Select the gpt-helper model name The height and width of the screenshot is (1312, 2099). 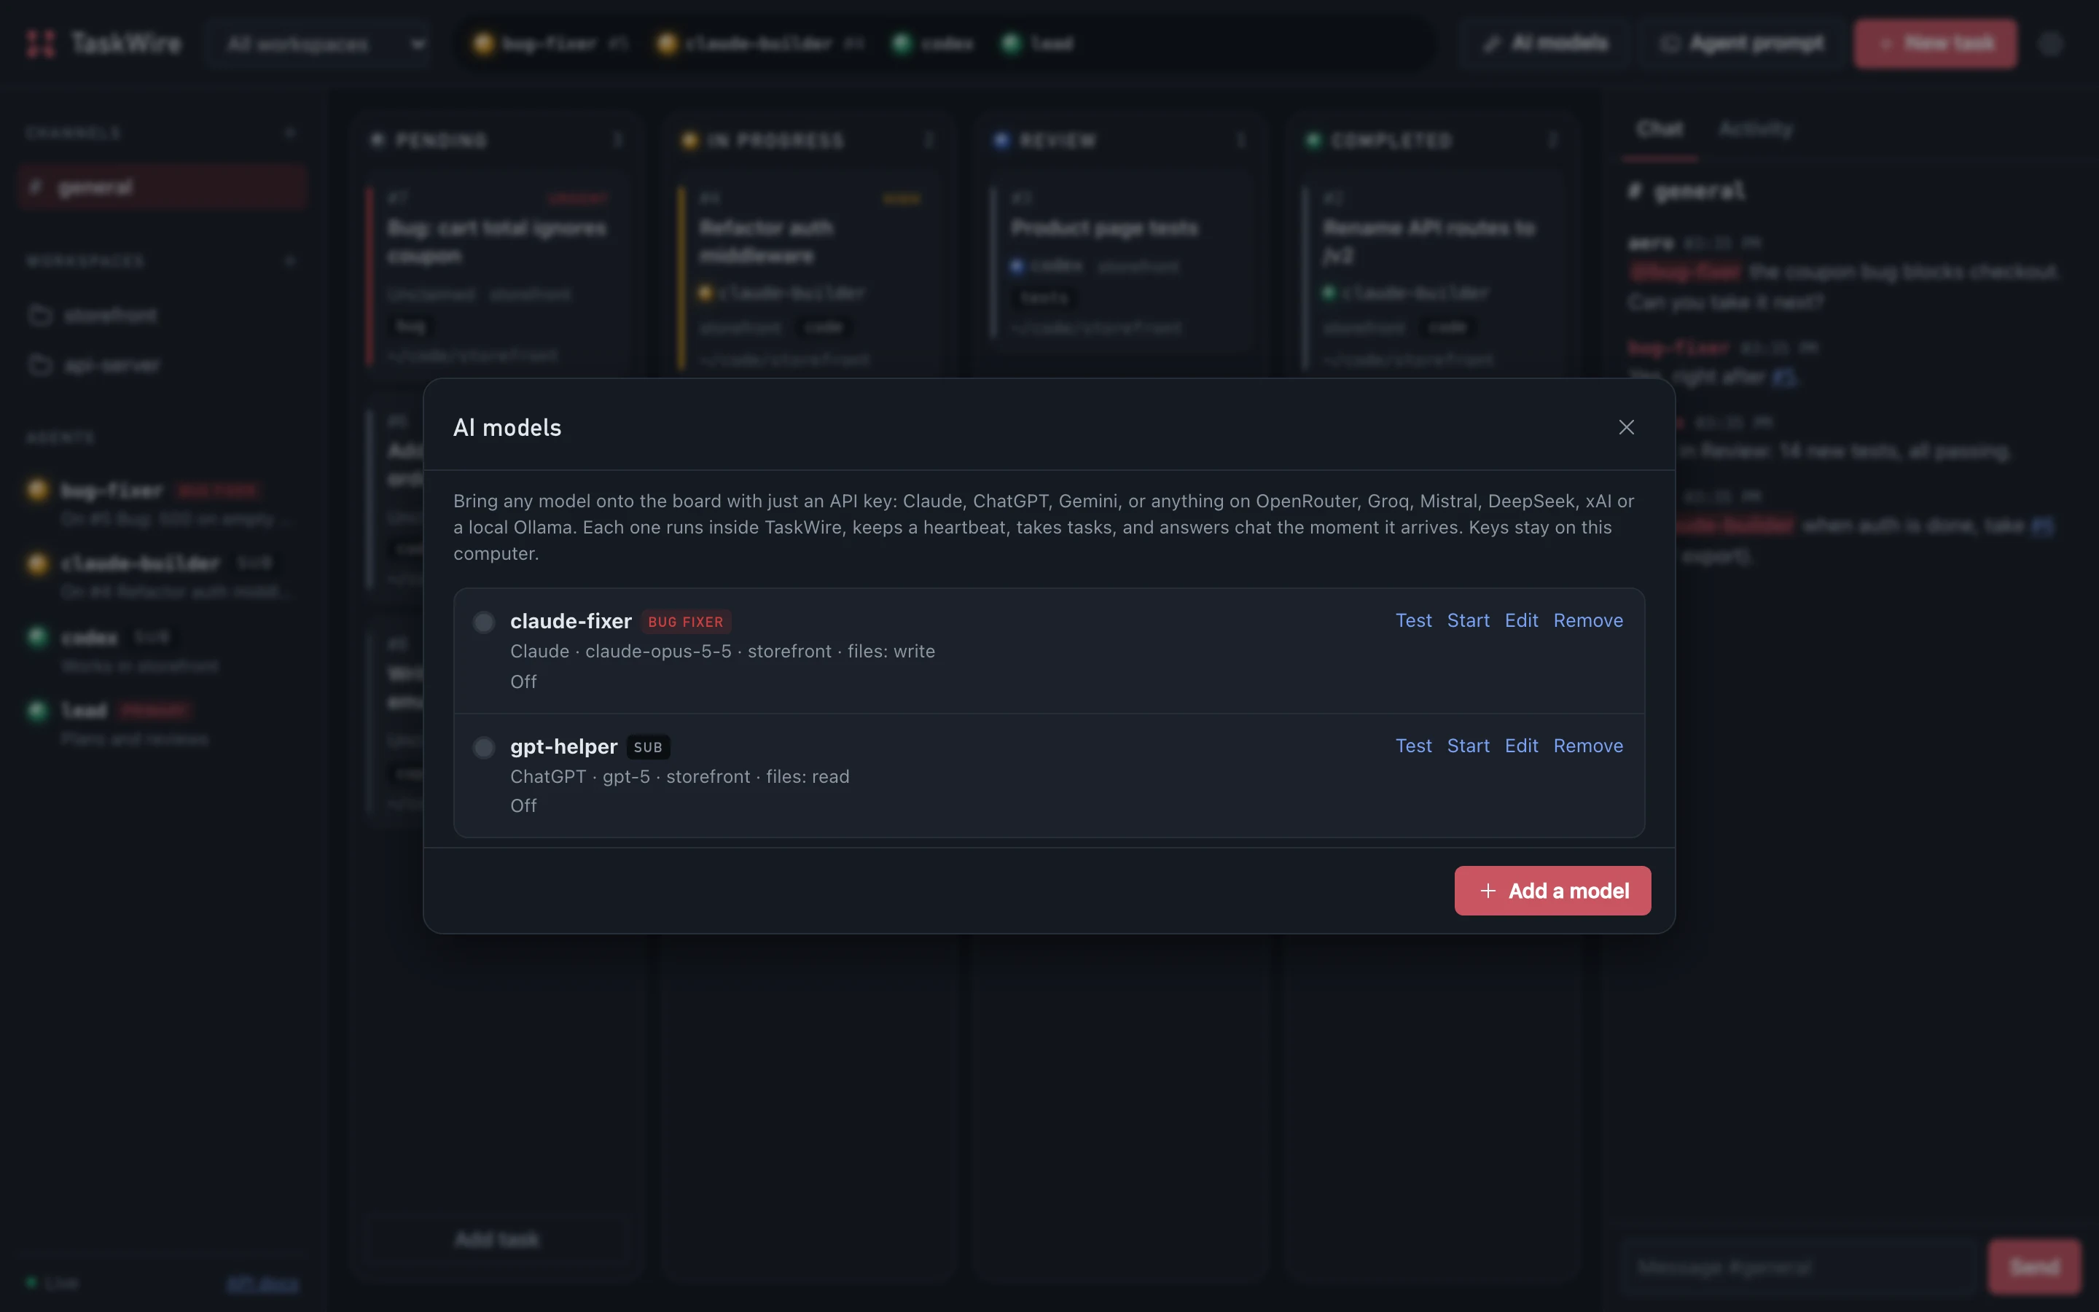tap(564, 746)
